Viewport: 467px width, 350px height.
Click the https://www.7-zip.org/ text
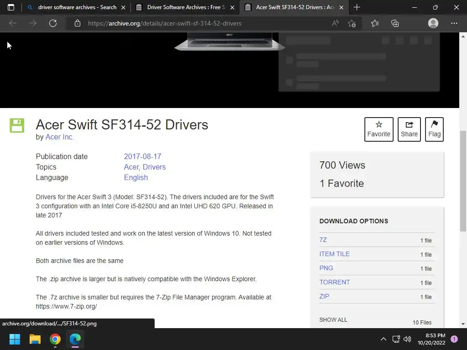point(67,306)
